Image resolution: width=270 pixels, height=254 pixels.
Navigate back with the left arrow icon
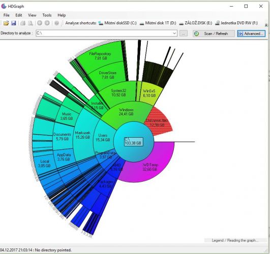tap(40, 23)
